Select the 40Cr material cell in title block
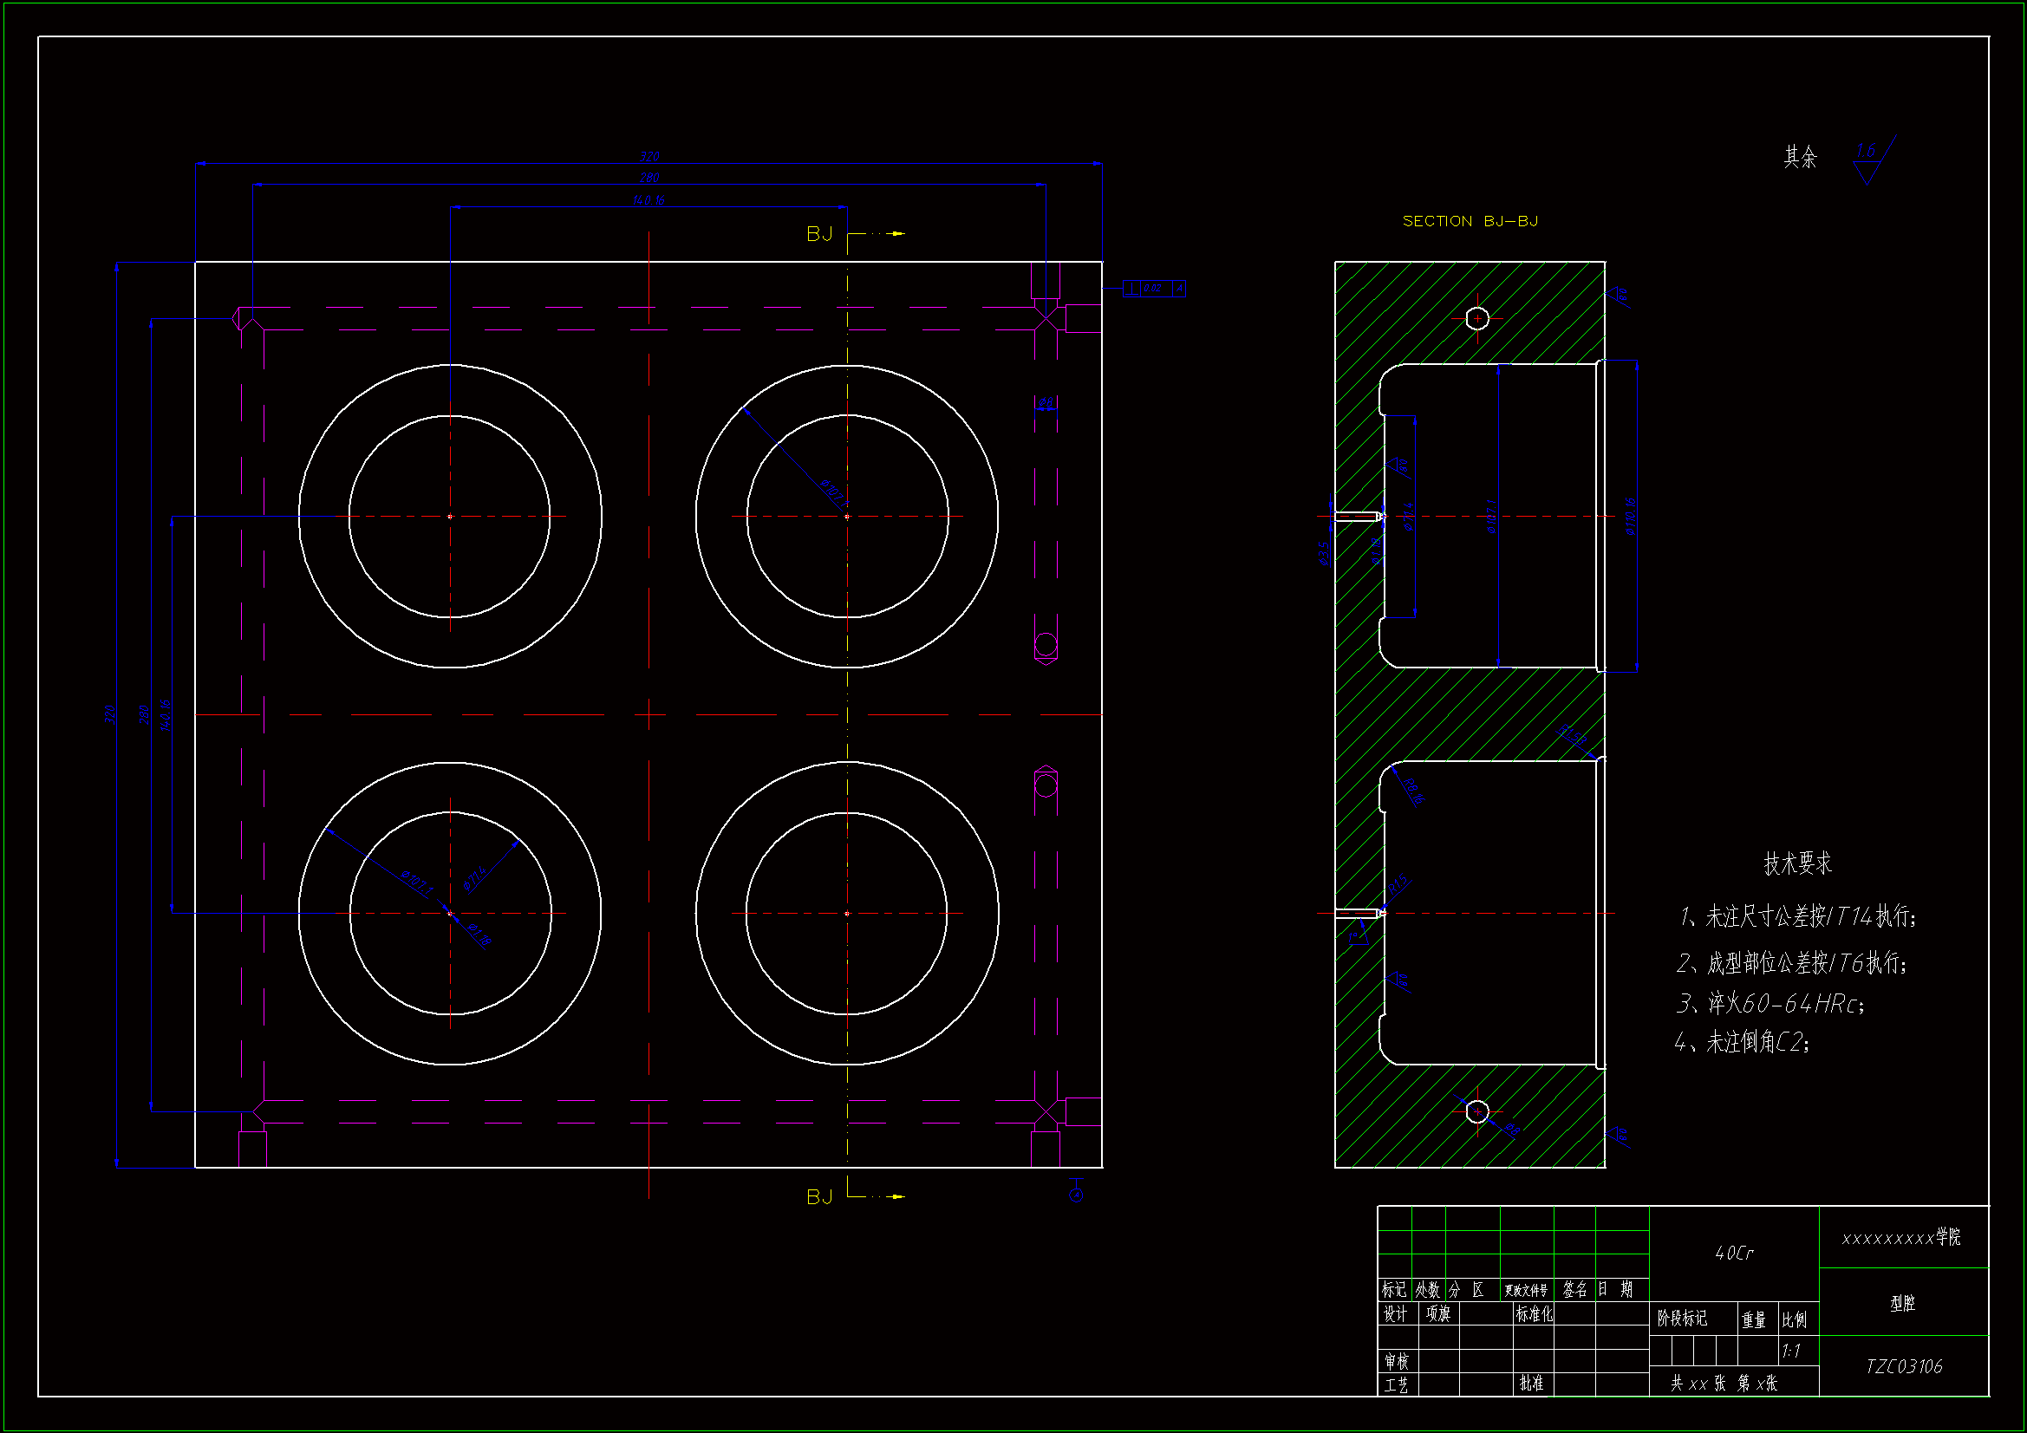This screenshot has height=1433, width=2027. (x=1734, y=1253)
